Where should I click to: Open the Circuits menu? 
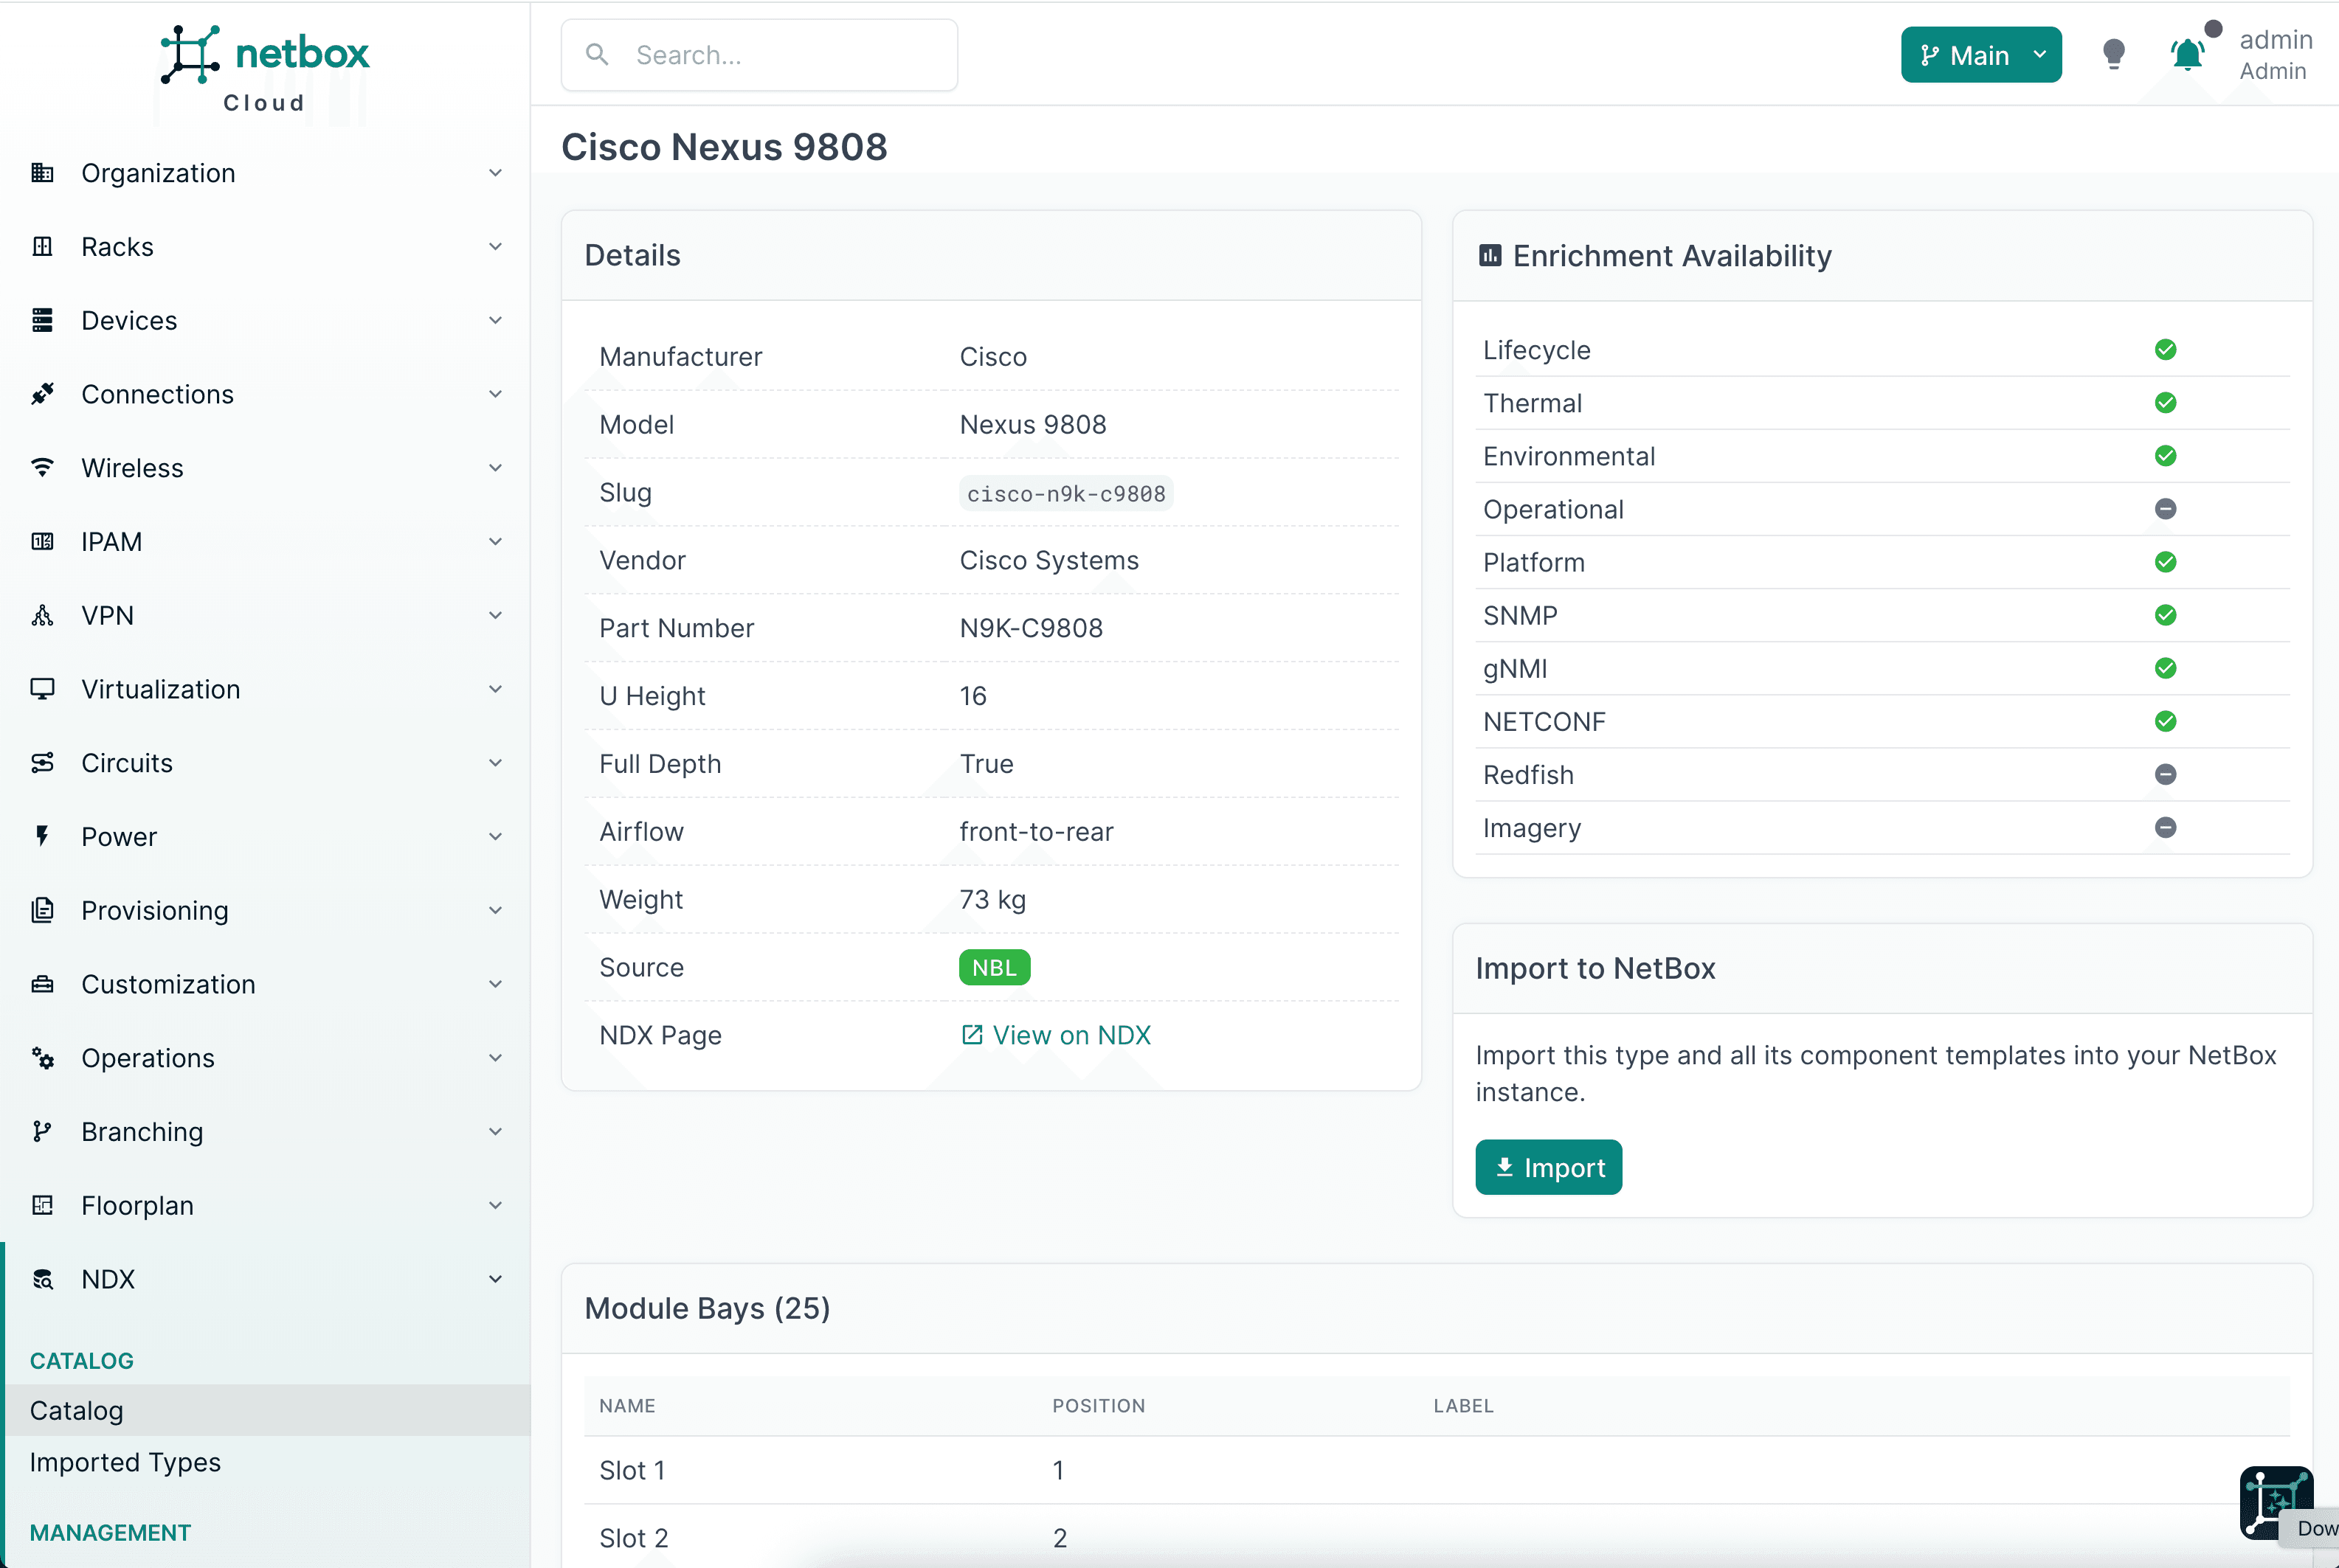[x=265, y=763]
